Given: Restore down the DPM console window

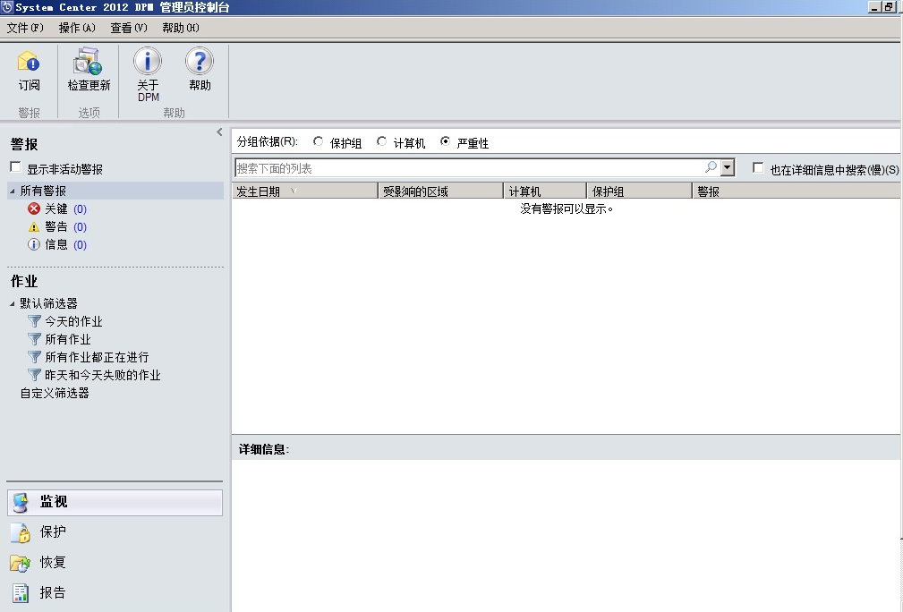Looking at the screenshot, I should click(x=890, y=7).
